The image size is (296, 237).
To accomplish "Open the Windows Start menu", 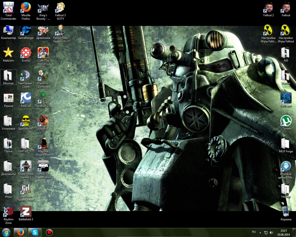I will pos(6,233).
